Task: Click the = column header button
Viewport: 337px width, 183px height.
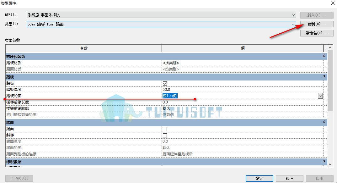Action: 325,48
